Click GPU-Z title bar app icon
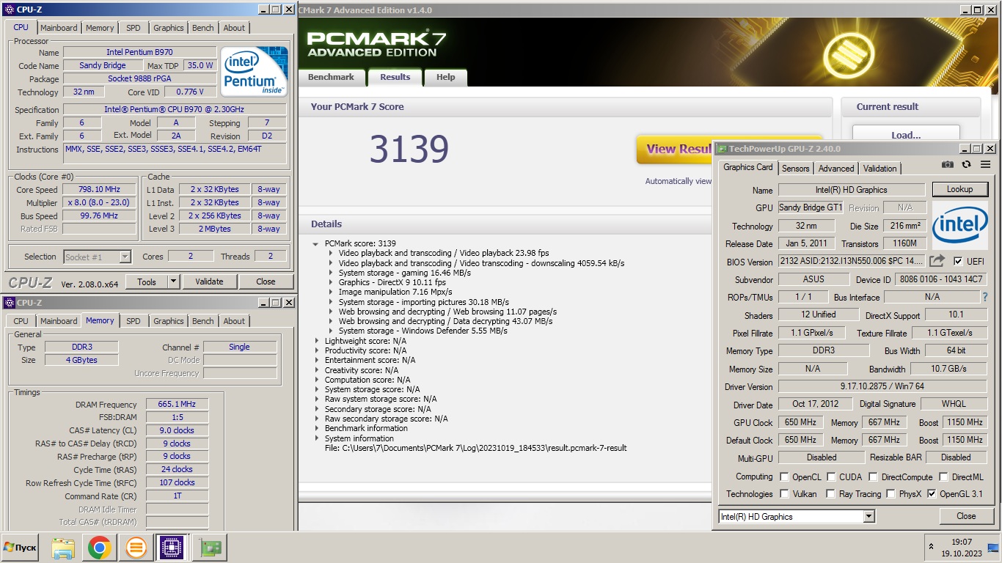1002x563 pixels. [x=721, y=149]
